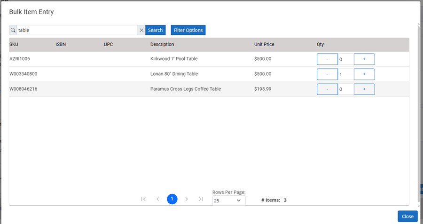Click the SKU column header
Screen dimensions: 423x224
14,44
